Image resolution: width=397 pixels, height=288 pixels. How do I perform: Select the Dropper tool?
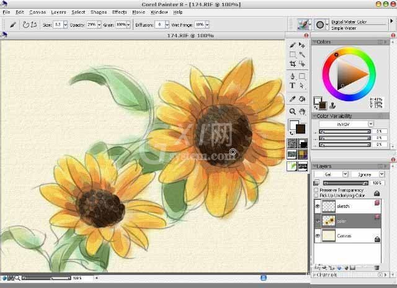pos(292,99)
